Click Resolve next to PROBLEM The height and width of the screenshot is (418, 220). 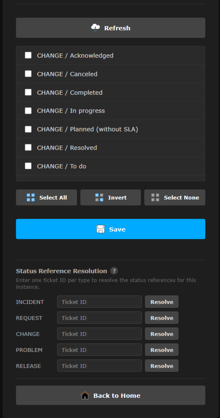(x=162, y=350)
